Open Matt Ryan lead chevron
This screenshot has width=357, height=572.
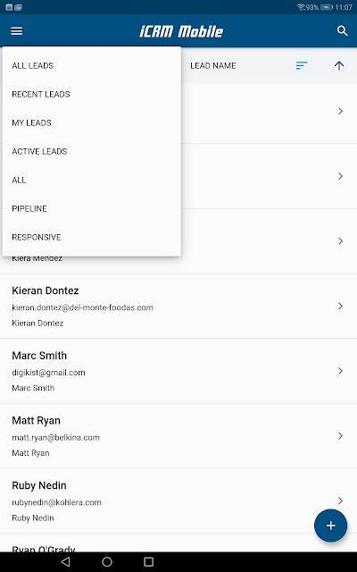[x=340, y=435]
